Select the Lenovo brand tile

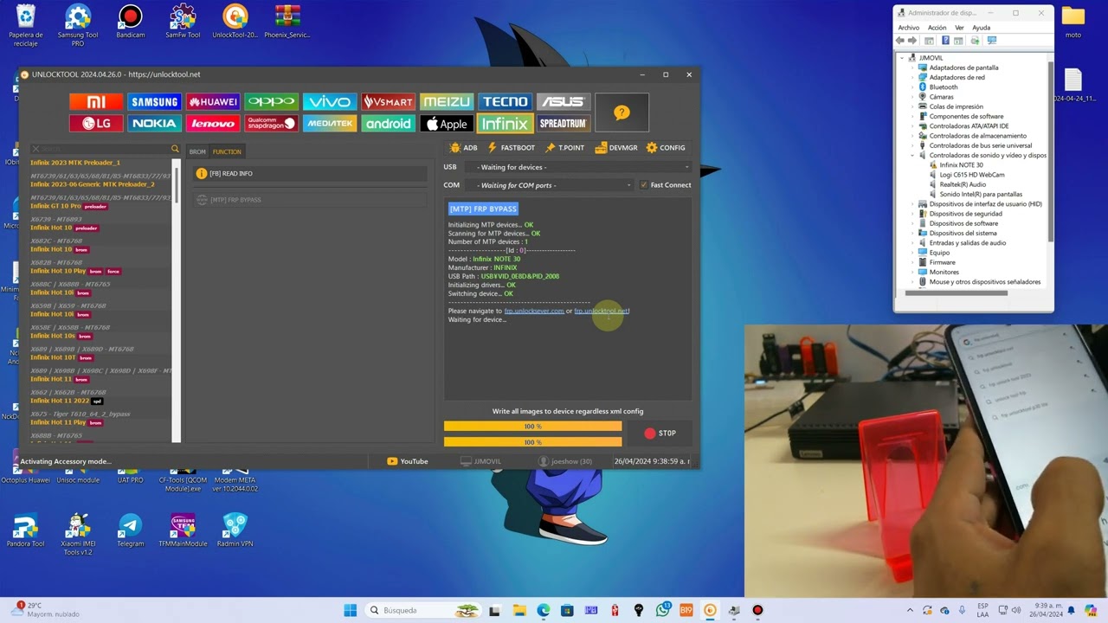click(x=213, y=124)
